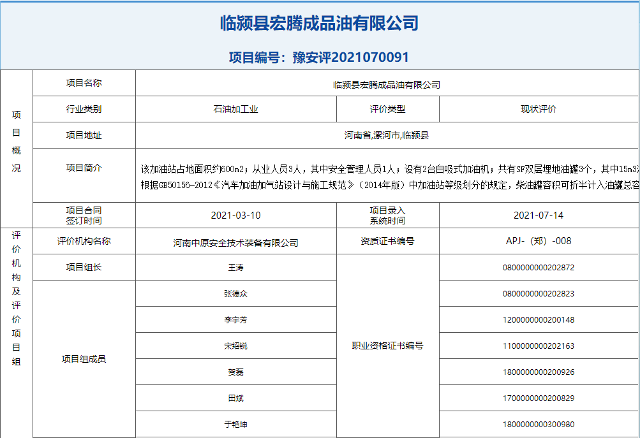
Task: Click the 项目组成员 label
Action: point(84,359)
